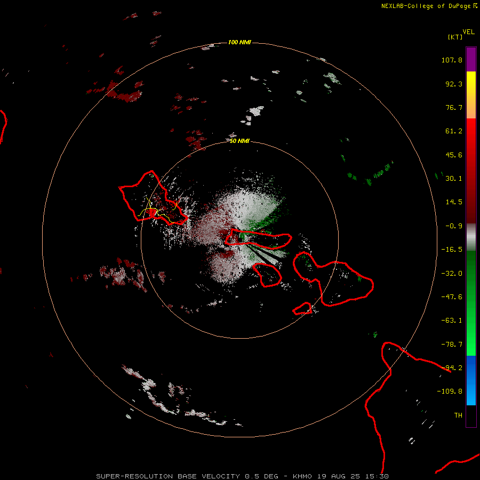This screenshot has height=480, width=480.
Task: Click the -78.7 velocity scale value
Action: click(452, 345)
